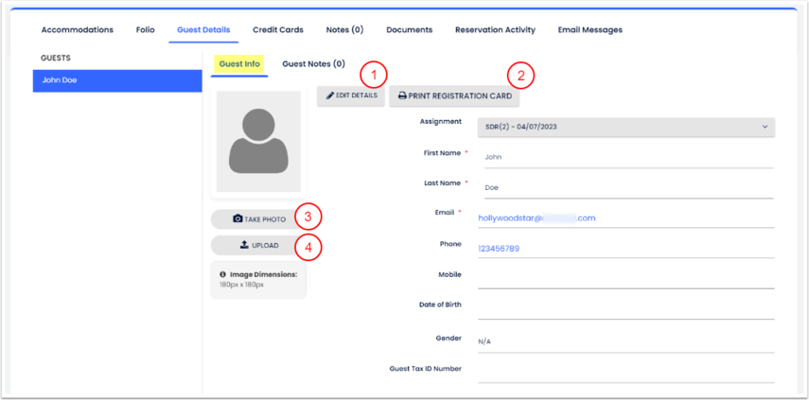Viewport: 809px width, 400px height.
Task: Select John Doe in the guests list
Action: tap(117, 80)
